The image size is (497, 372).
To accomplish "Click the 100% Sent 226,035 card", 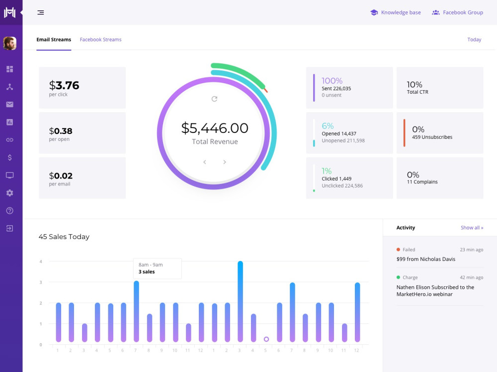I will pos(349,88).
